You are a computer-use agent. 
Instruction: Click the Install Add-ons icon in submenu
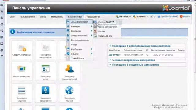coord(95,36)
